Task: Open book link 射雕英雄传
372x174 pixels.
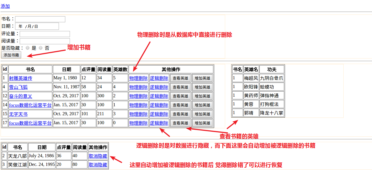Action: (x=21, y=78)
